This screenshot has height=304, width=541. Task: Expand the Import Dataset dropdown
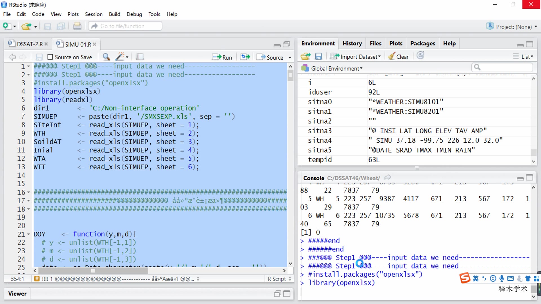point(356,57)
